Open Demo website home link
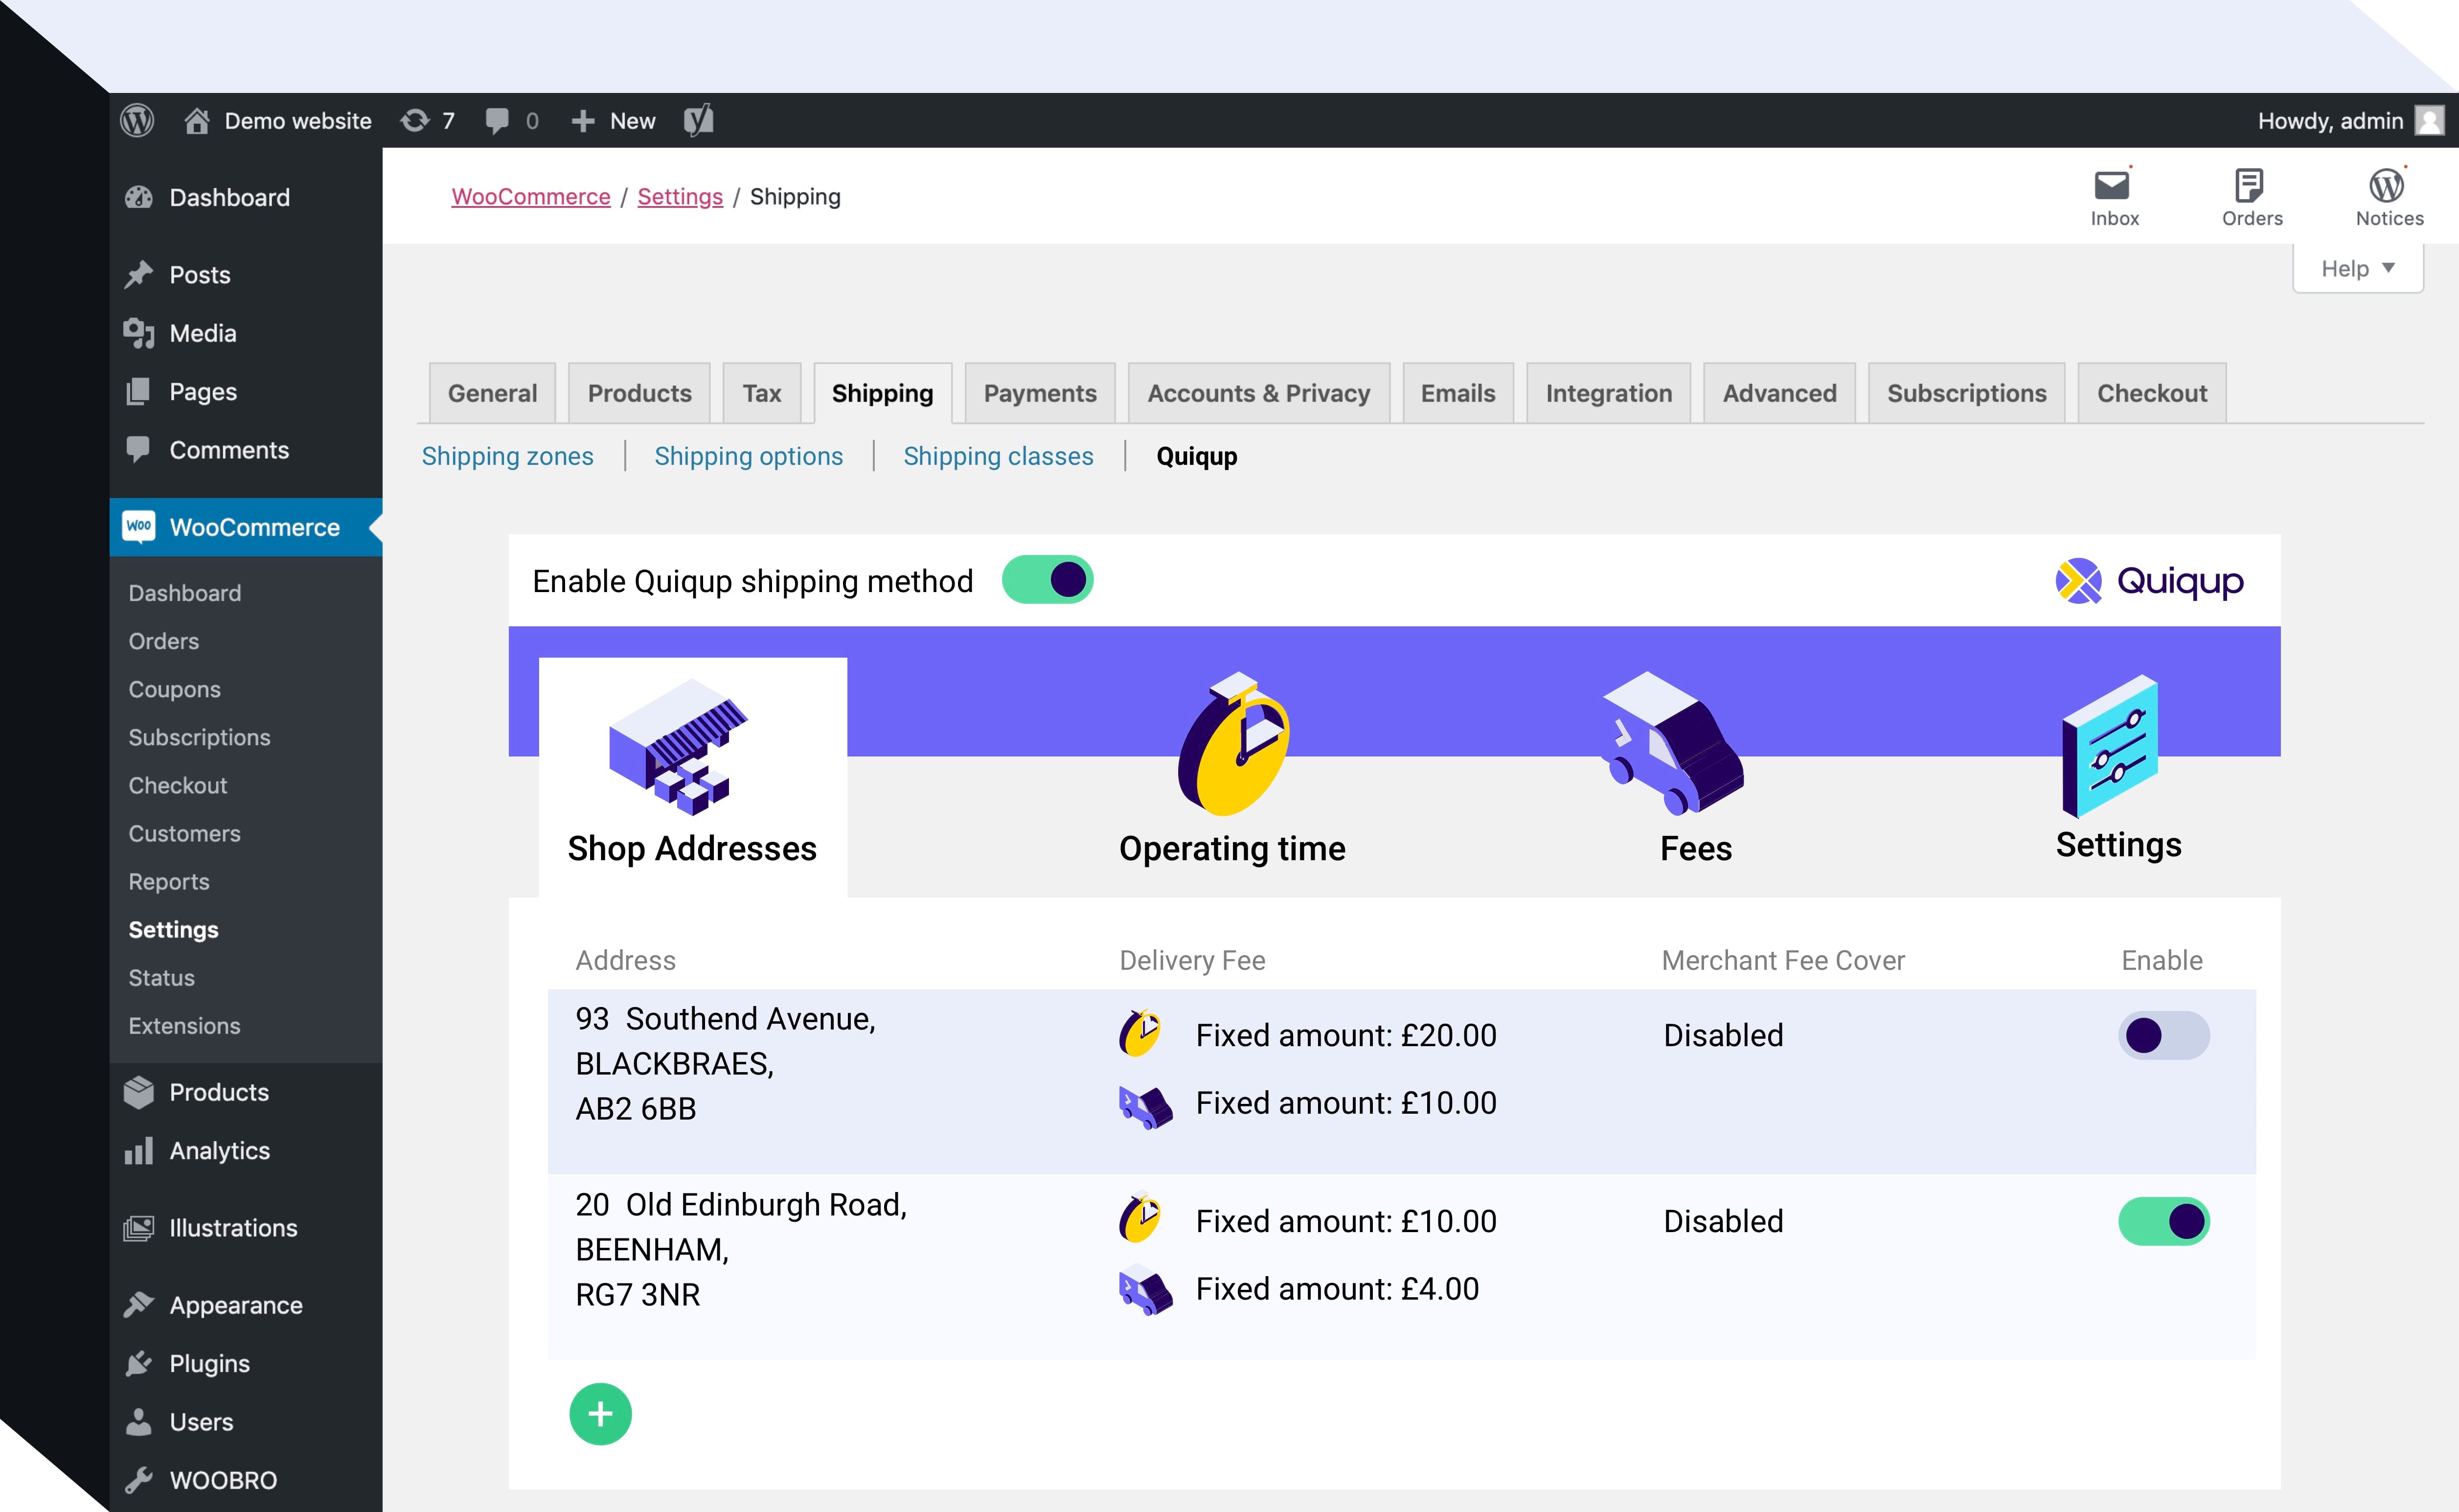This screenshot has height=1512, width=2459. click(x=278, y=121)
